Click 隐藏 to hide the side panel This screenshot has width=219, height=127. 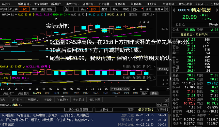[x=159, y=9]
